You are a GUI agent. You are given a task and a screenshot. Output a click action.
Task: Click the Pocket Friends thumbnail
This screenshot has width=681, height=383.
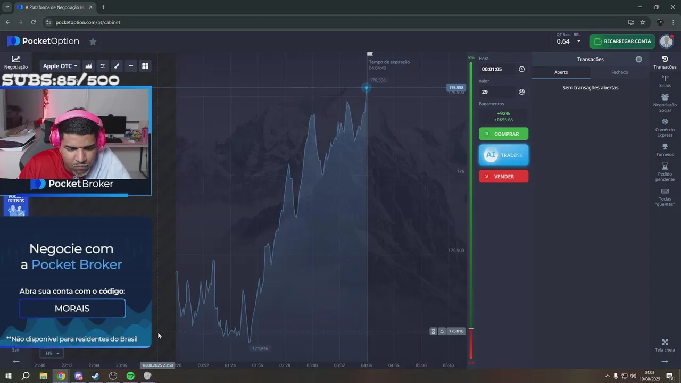click(15, 205)
